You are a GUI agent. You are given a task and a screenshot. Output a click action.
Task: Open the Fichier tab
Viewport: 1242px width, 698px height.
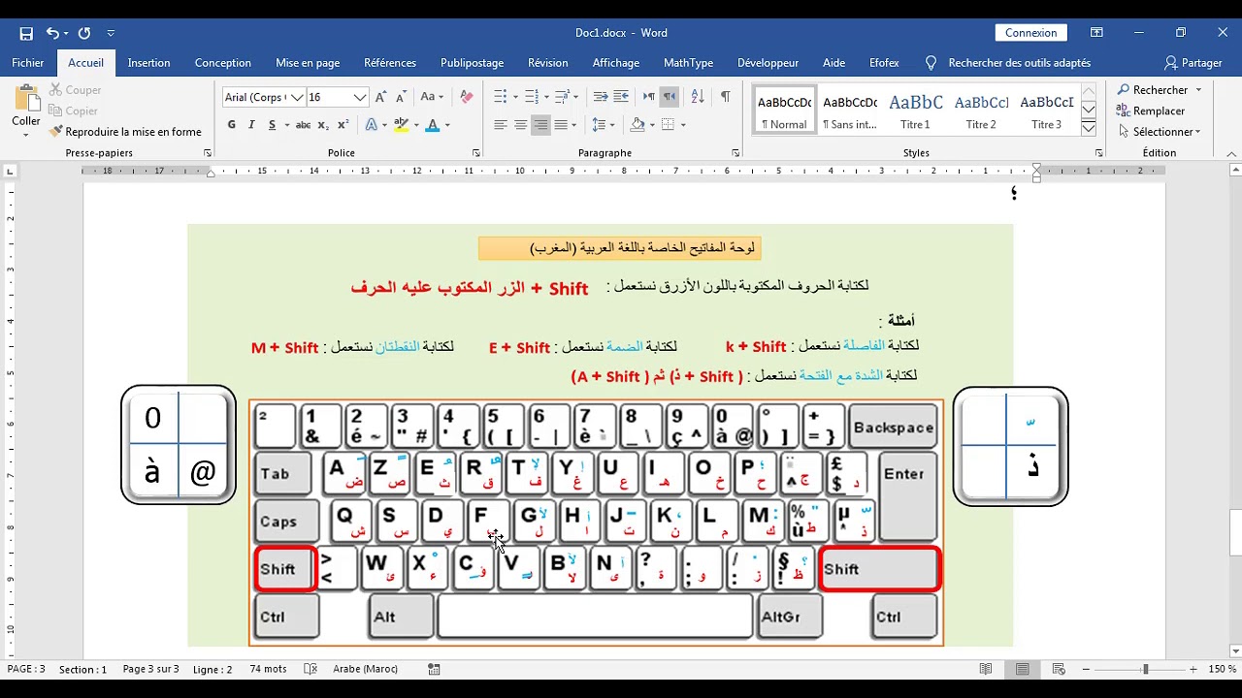(28, 63)
